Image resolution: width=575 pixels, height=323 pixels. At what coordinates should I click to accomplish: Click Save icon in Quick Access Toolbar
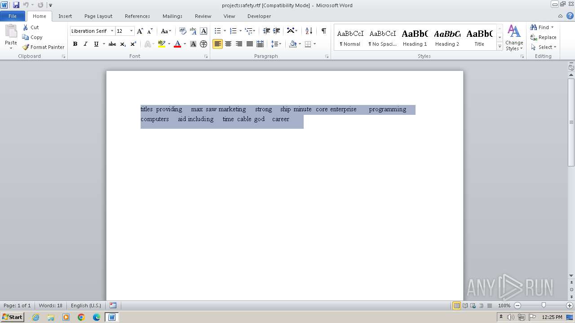(16, 5)
